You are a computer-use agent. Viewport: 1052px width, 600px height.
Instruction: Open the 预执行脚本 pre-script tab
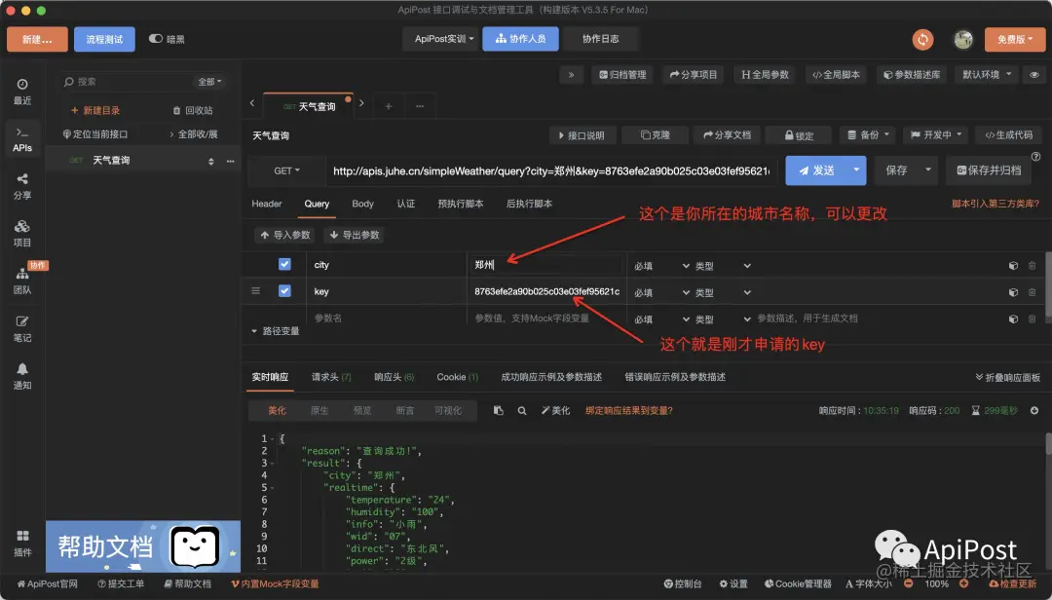460,204
